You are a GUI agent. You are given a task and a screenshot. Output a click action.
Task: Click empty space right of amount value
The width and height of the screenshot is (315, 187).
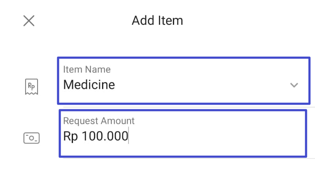coord(217,136)
